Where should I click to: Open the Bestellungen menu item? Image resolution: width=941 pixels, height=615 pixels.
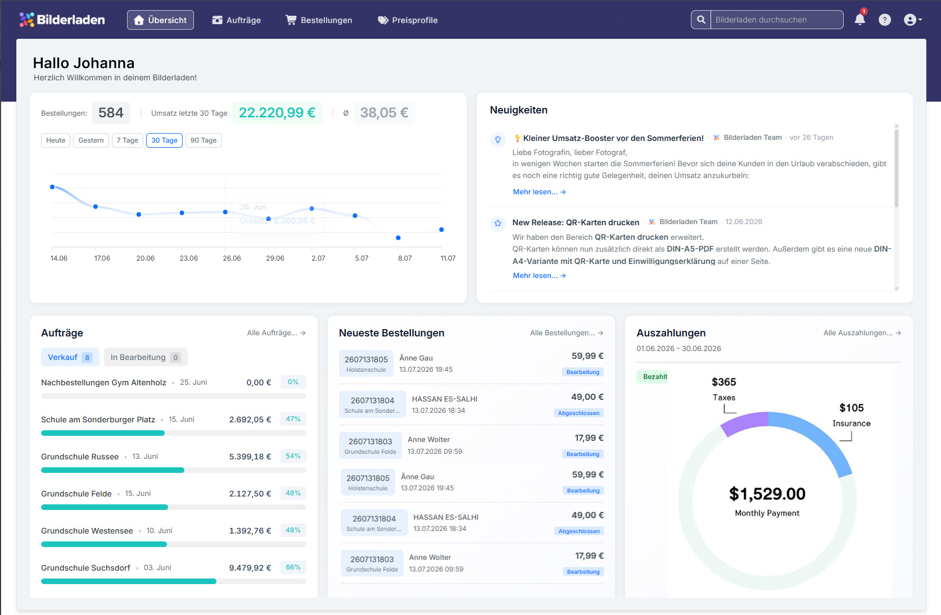pos(319,20)
